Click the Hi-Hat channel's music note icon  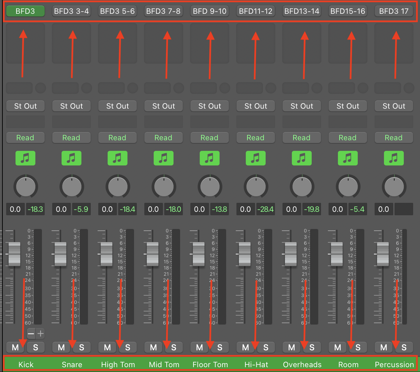pyautogui.click(x=256, y=158)
